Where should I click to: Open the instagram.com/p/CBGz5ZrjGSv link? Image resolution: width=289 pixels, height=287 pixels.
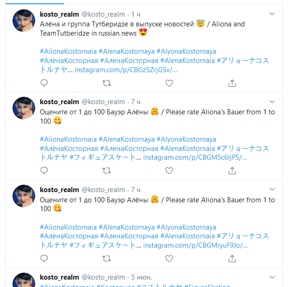[126, 70]
